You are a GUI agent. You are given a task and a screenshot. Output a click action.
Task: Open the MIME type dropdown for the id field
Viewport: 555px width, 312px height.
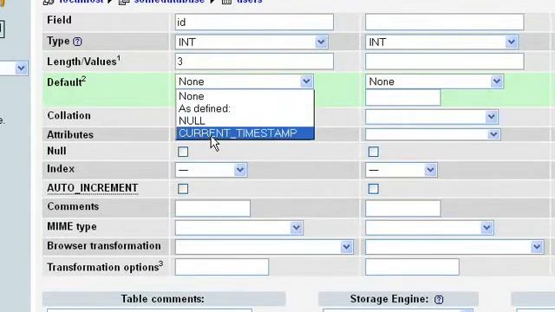(x=239, y=228)
